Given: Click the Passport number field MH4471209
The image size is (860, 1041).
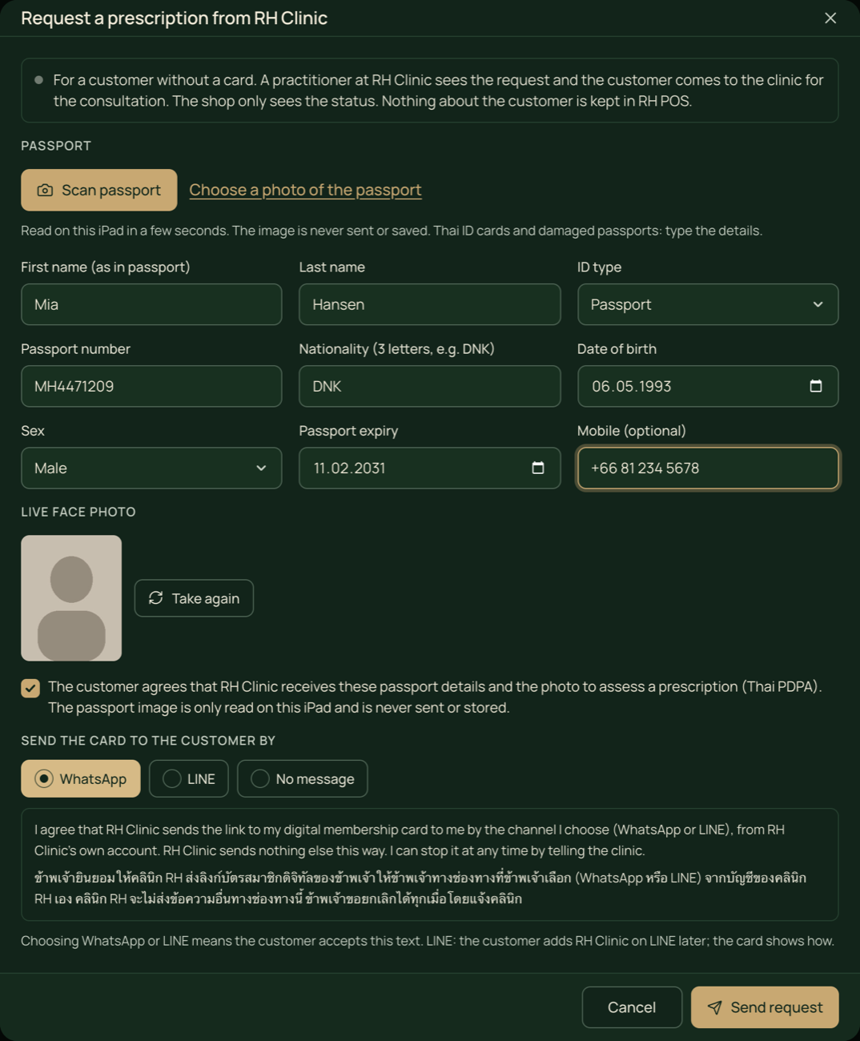Looking at the screenshot, I should click(151, 386).
